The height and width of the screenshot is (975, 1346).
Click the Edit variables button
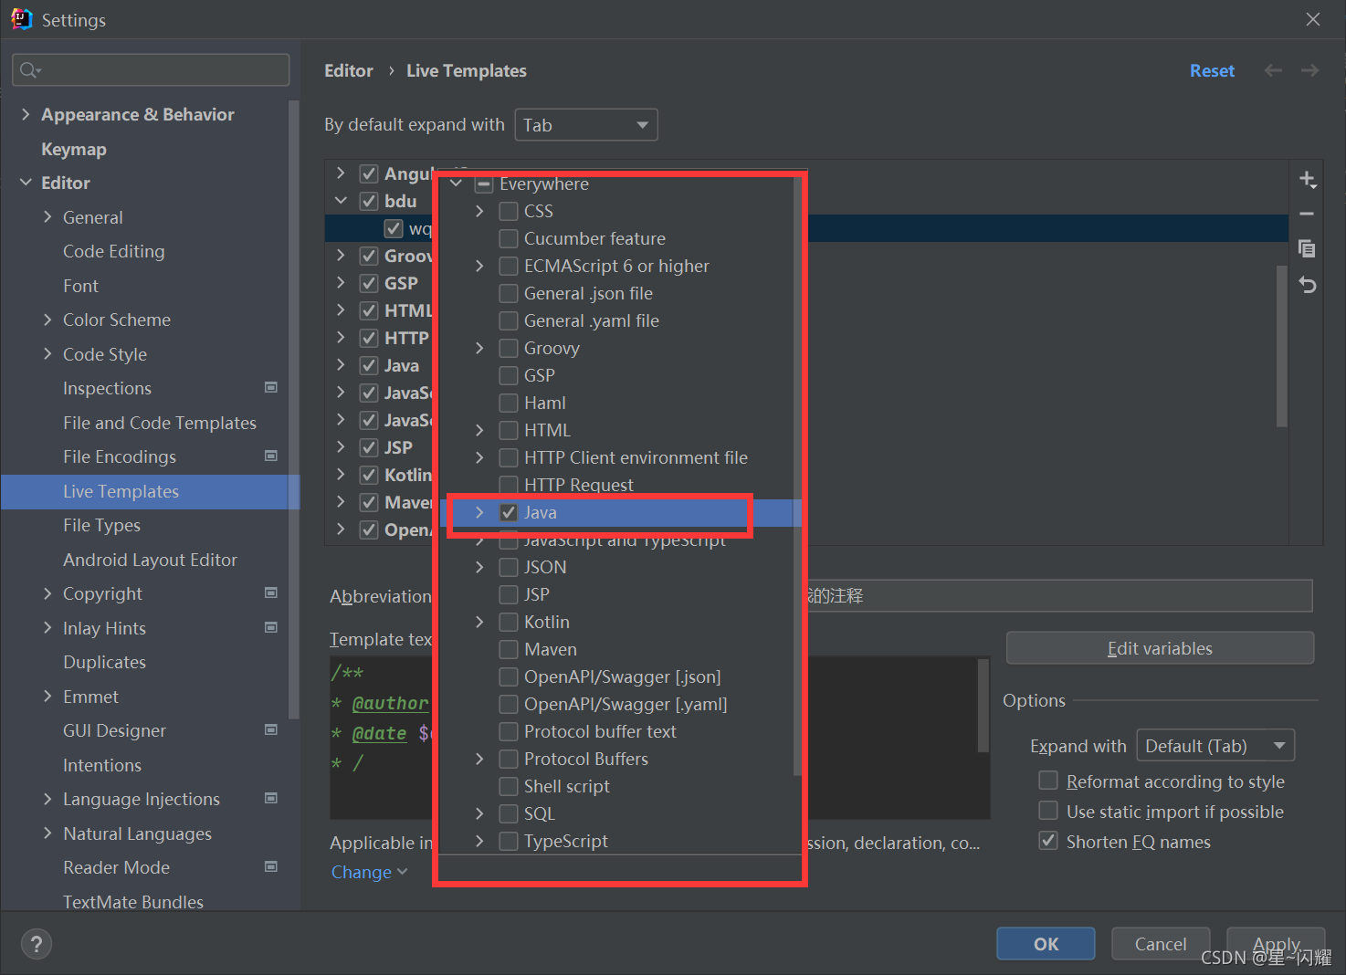click(1160, 648)
